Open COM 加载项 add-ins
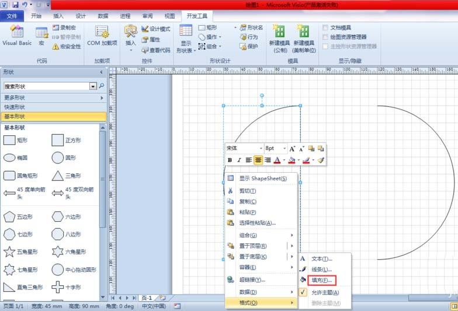The width and height of the screenshot is (458, 311). (102, 35)
